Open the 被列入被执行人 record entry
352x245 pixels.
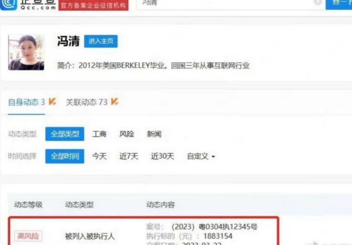[90, 236]
